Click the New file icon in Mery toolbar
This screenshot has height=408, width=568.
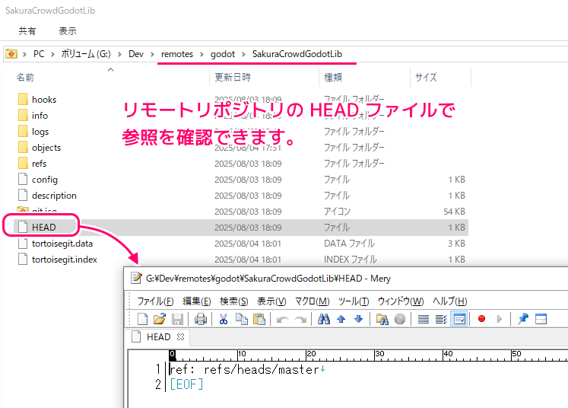point(142,319)
